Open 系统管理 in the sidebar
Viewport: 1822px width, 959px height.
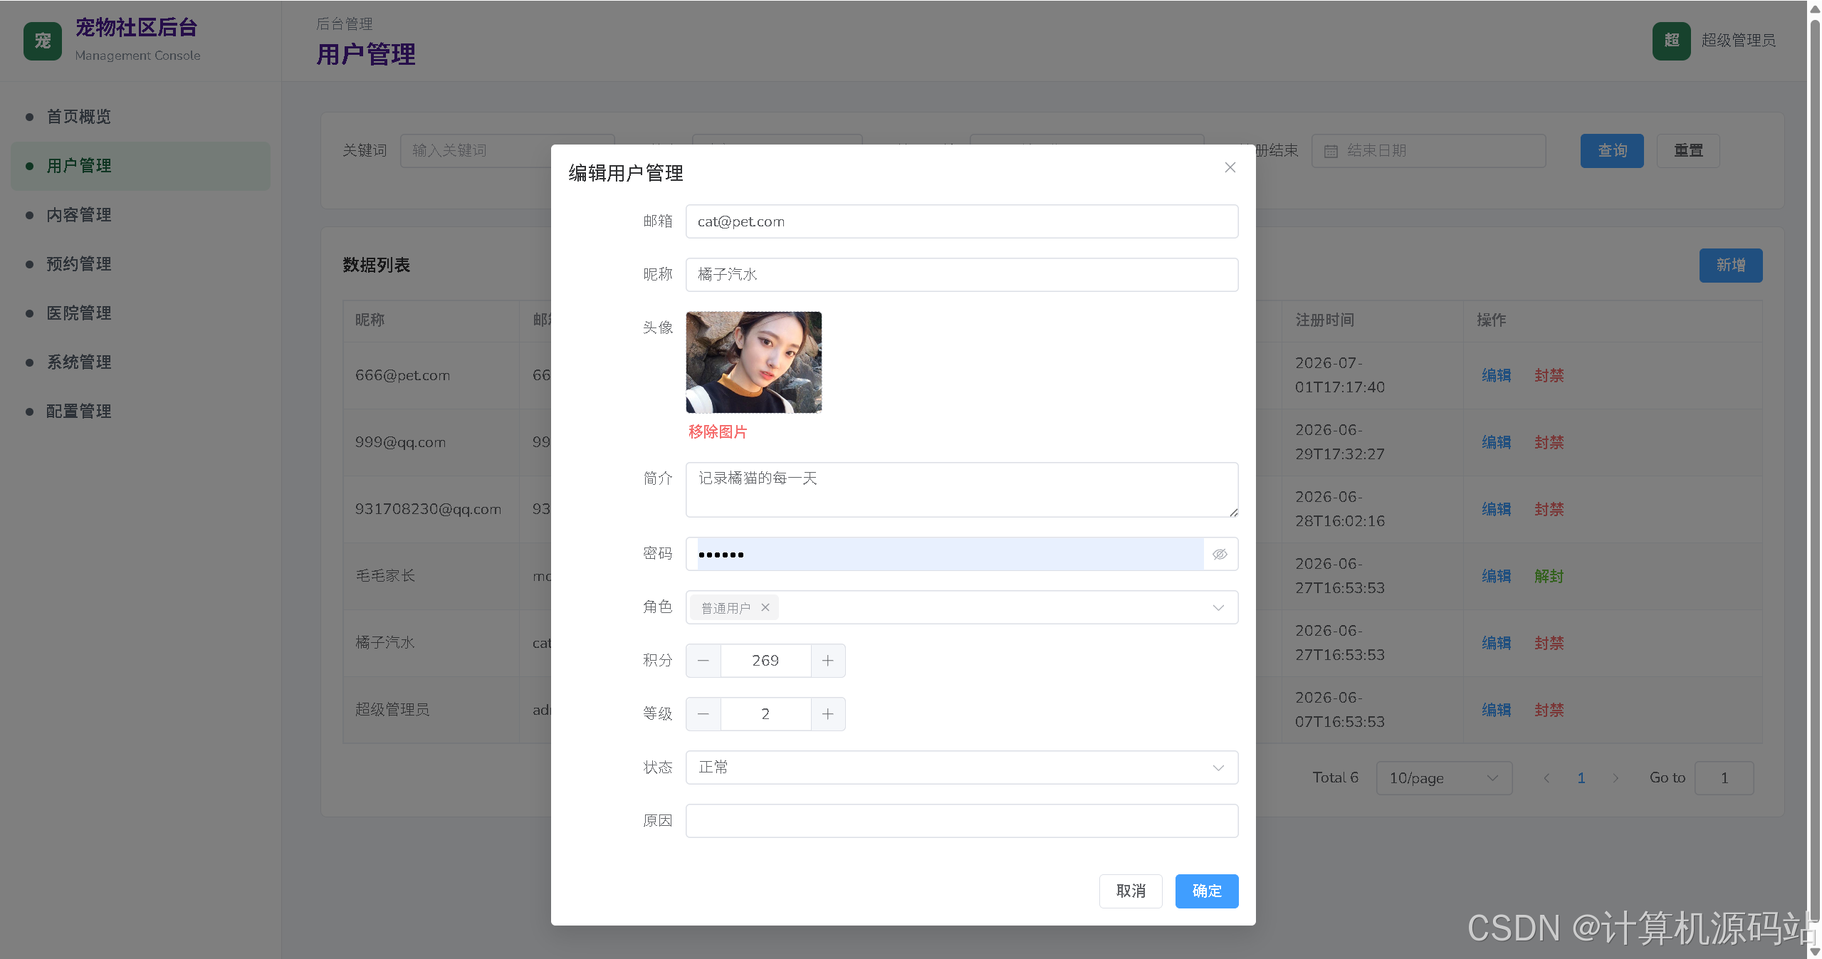(x=140, y=362)
